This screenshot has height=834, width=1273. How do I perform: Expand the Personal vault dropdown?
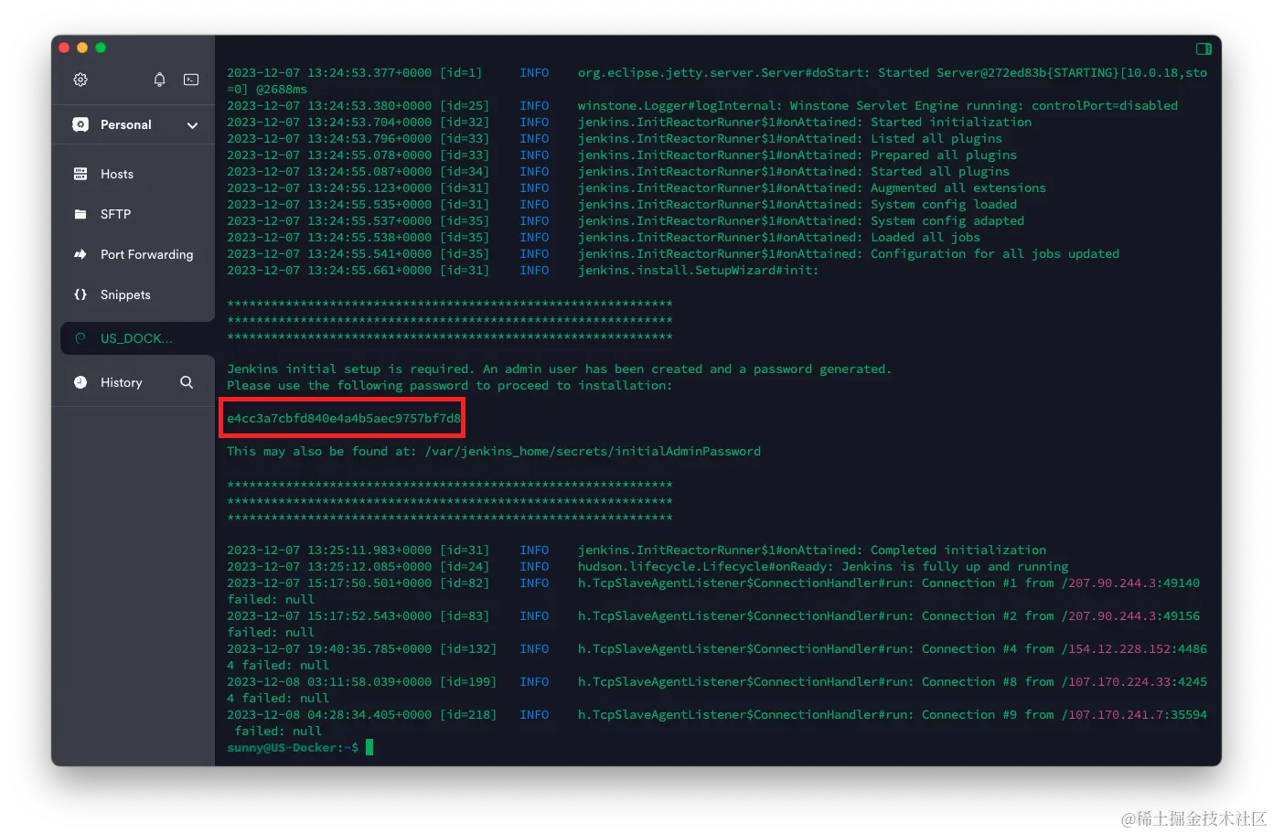pos(192,125)
